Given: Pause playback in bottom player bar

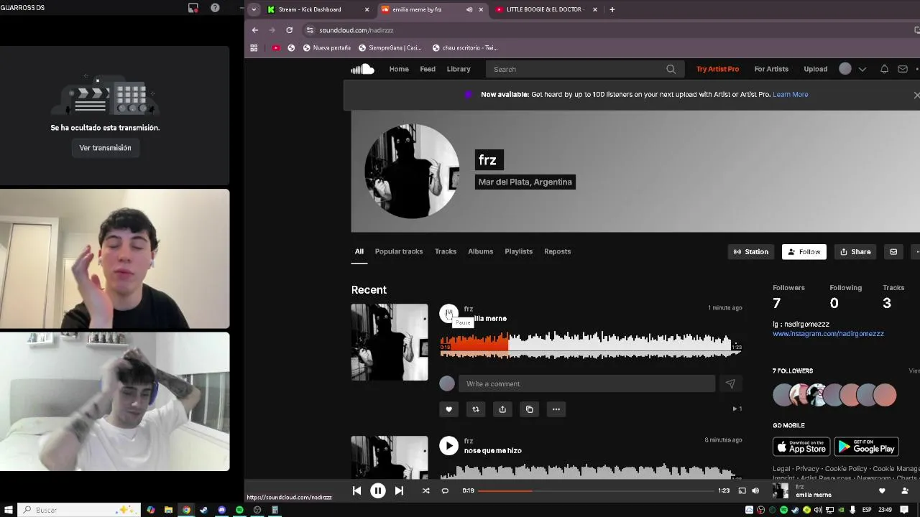Looking at the screenshot, I should pyautogui.click(x=377, y=490).
